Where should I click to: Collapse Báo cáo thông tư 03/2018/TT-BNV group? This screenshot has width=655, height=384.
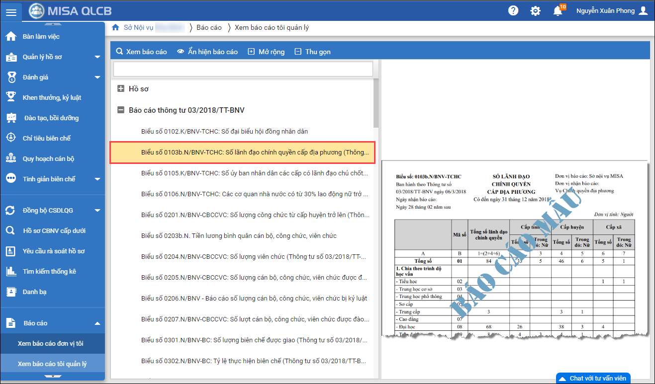(121, 110)
